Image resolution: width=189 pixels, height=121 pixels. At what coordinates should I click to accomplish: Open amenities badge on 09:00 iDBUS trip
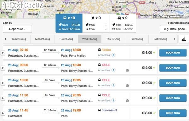(113, 70)
